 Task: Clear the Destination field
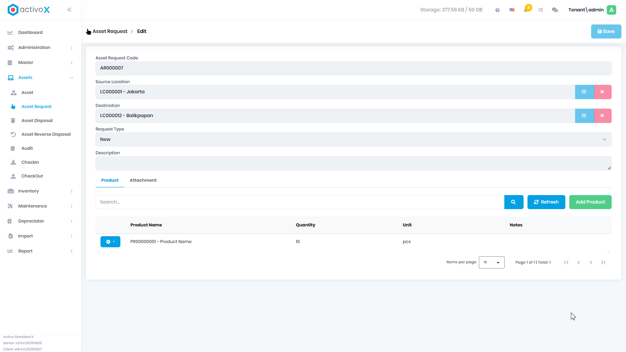click(x=603, y=116)
